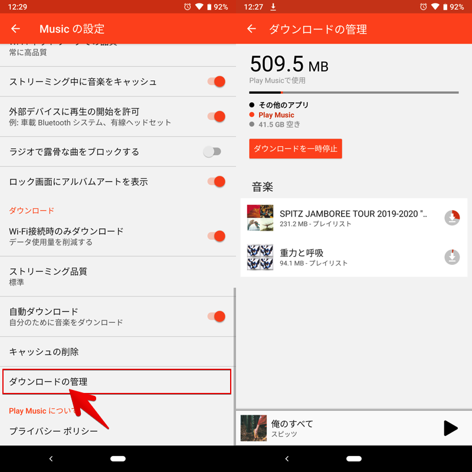Tap alarm icon in right status bar
This screenshot has height=472, width=472.
coord(423,6)
